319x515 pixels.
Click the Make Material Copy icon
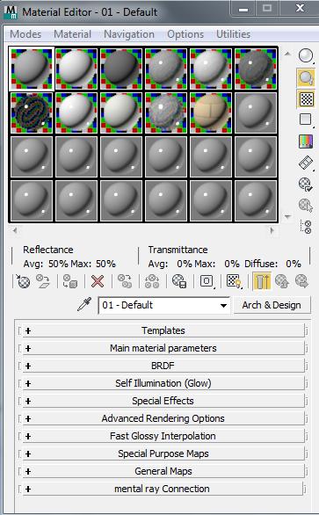point(125,281)
